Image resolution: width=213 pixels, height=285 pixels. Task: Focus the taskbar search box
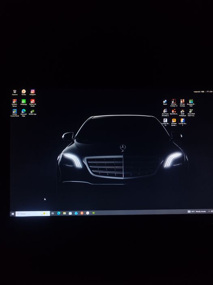[x=33, y=214]
